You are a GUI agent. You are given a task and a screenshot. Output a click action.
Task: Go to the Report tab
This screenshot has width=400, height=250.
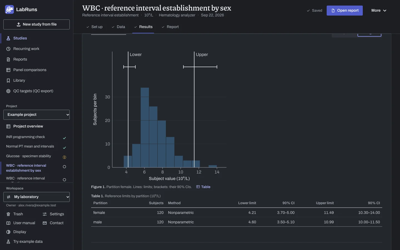point(170,27)
